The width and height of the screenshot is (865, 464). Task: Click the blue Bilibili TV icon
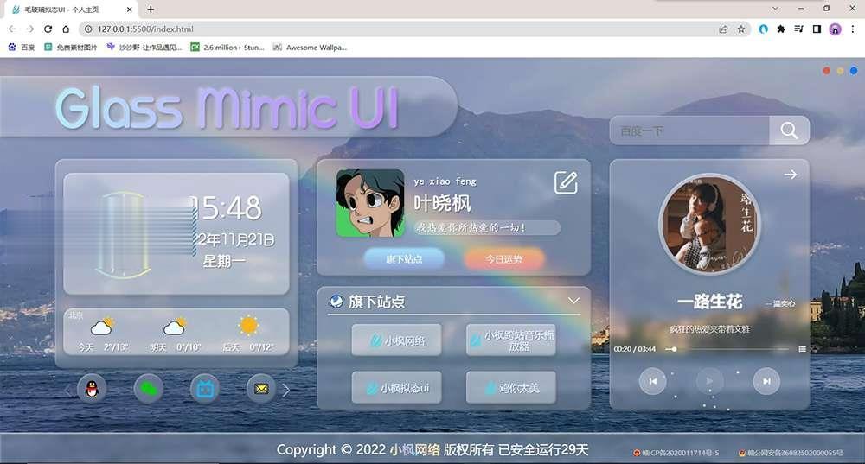point(205,389)
